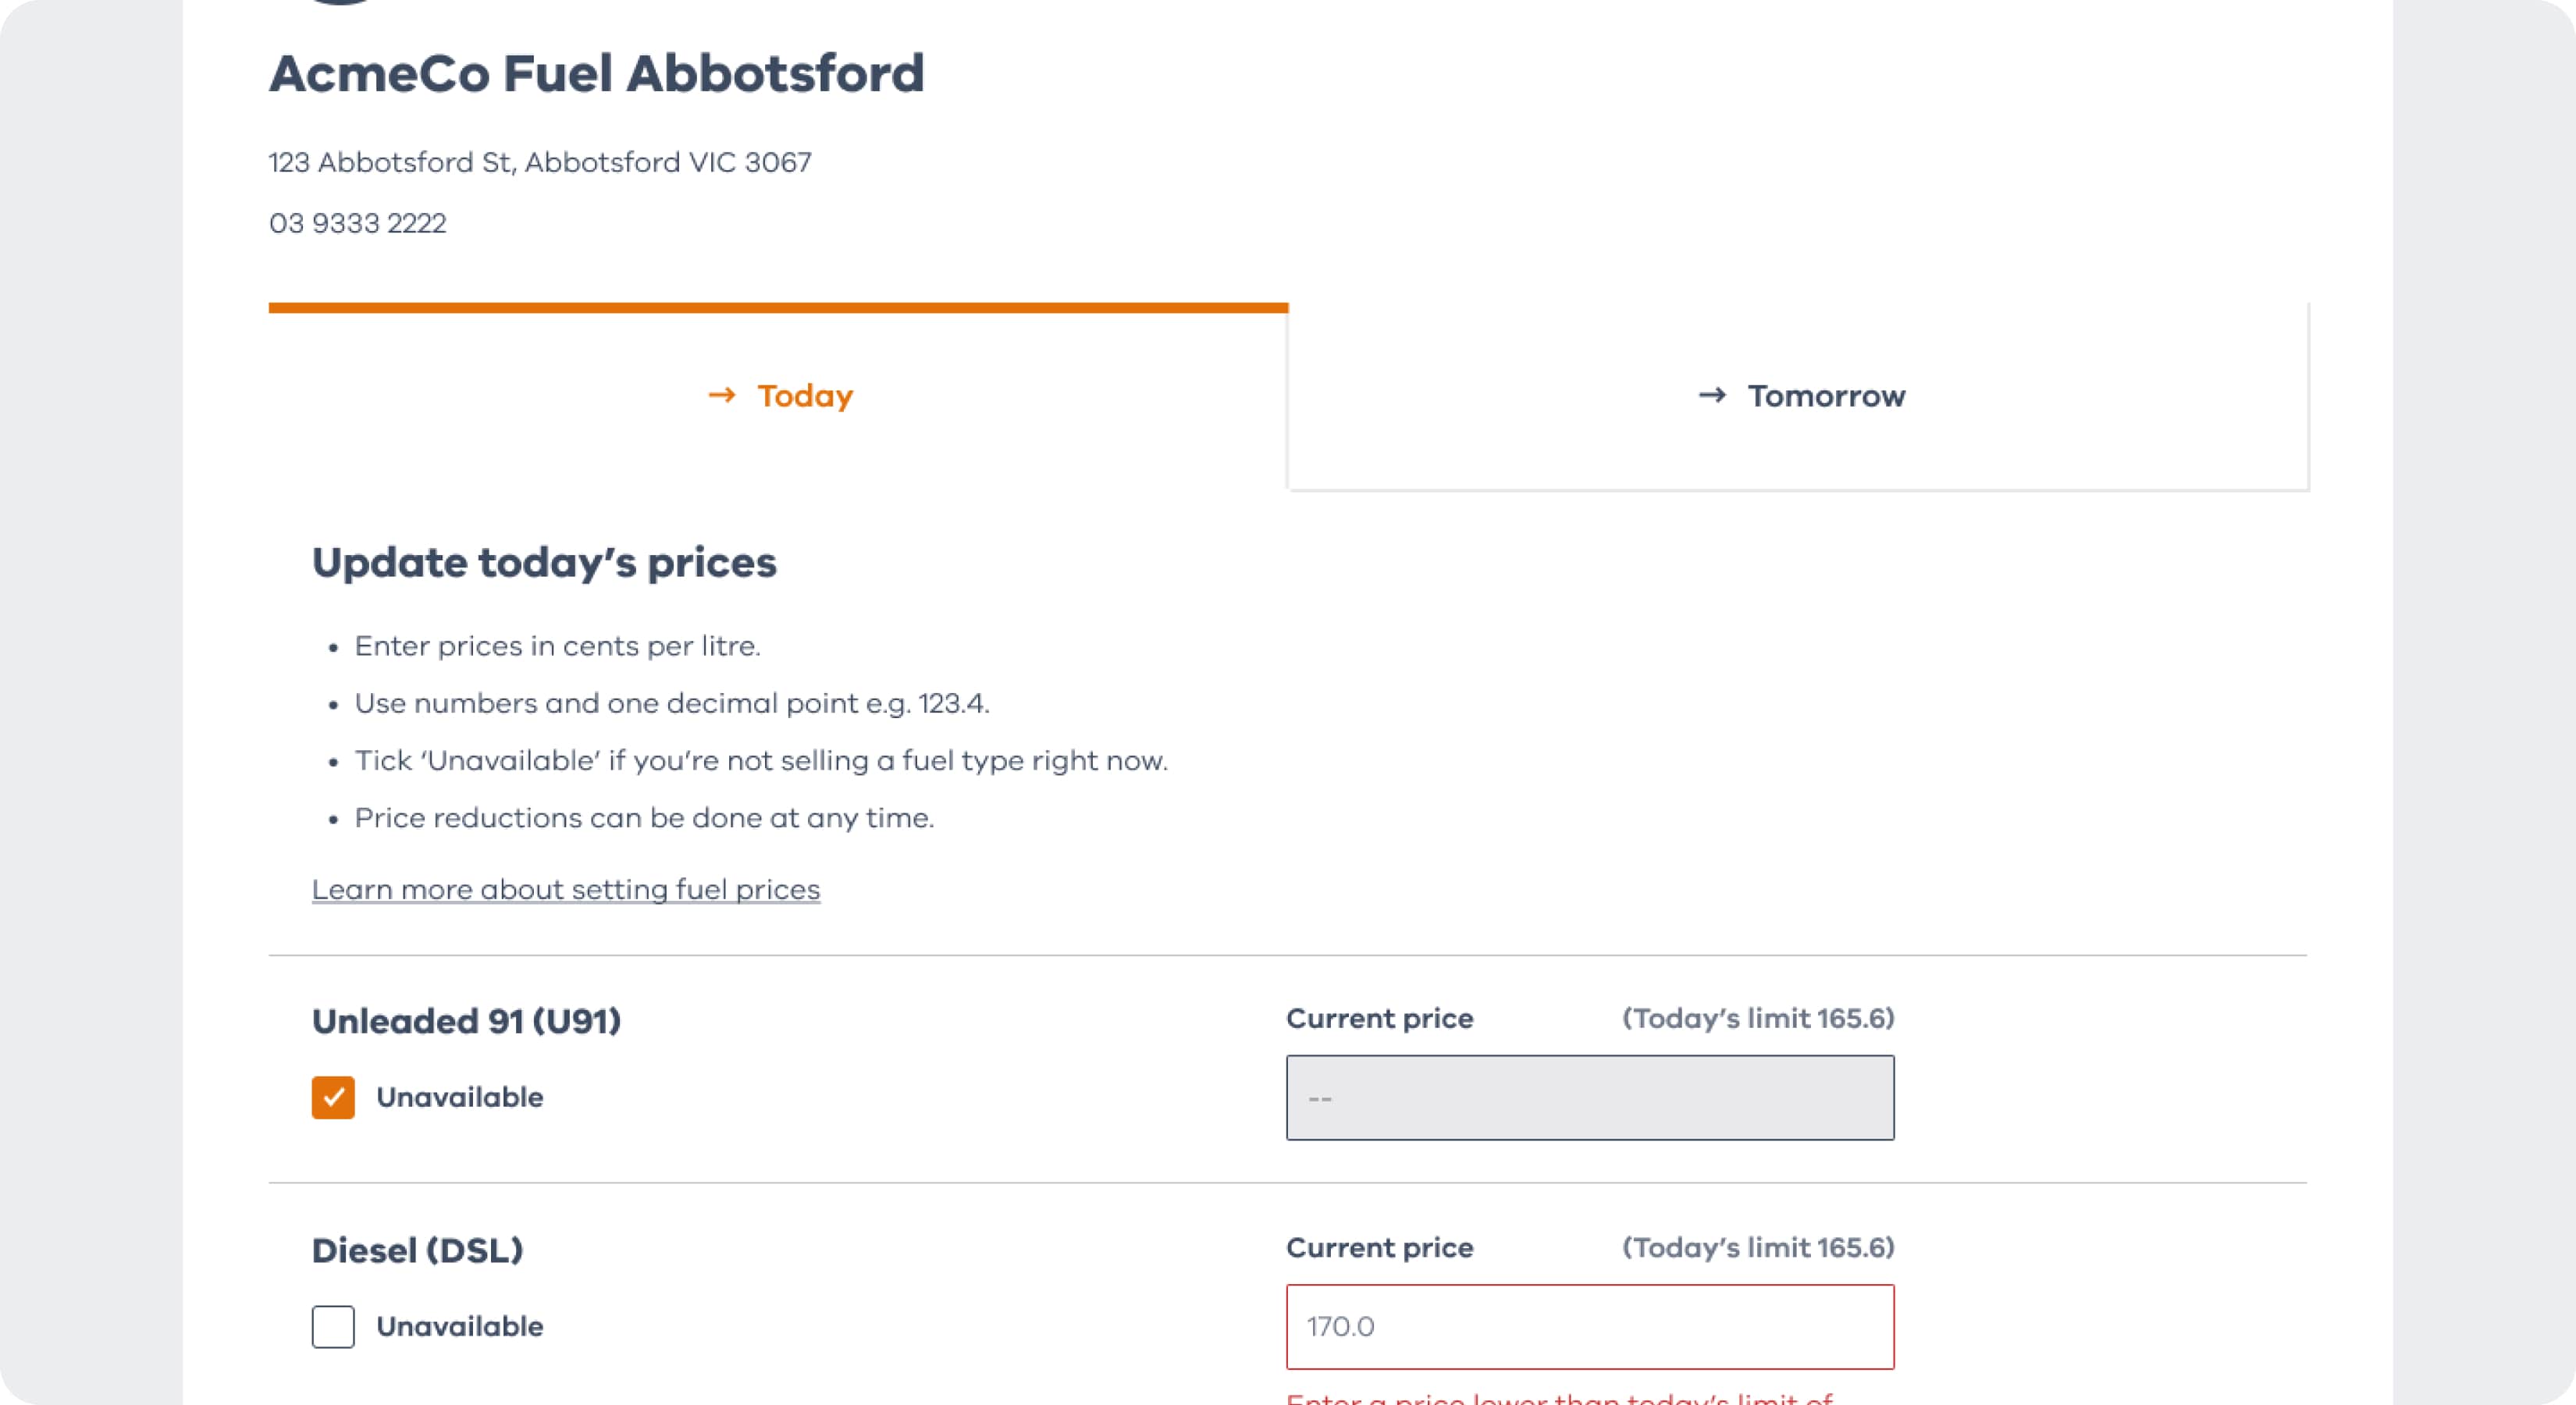Click Today's limit 165.6 text for Diesel
2576x1405 pixels.
1757,1247
